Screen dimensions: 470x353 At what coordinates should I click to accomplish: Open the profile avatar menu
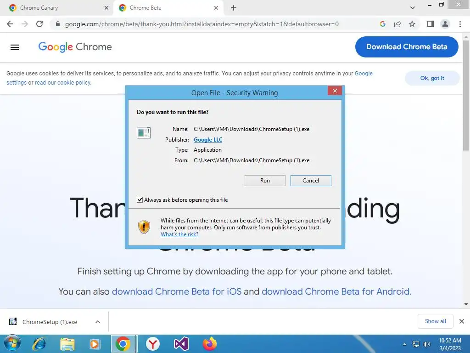click(445, 24)
